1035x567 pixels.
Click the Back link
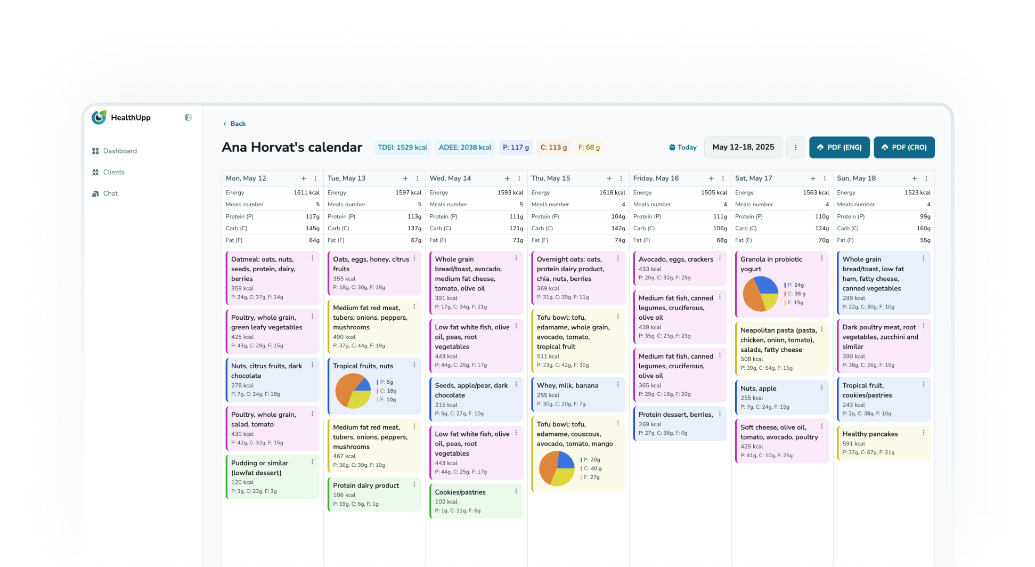click(234, 124)
